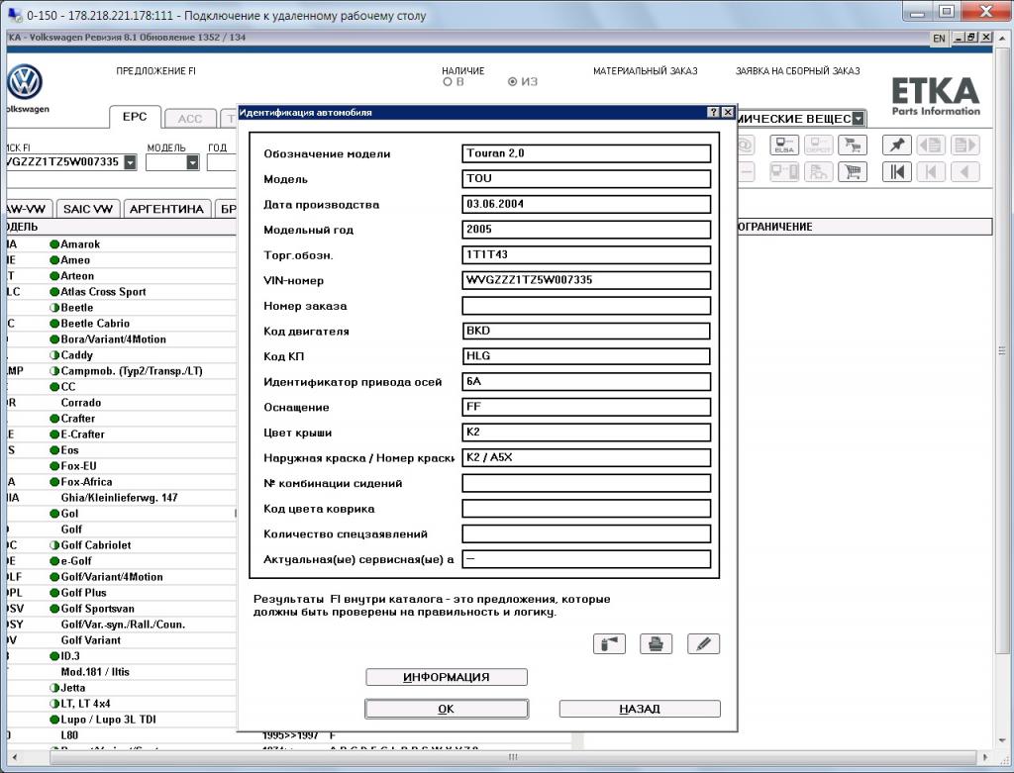Select the Golf Sportsvan row
The height and width of the screenshot is (773, 1014).
tap(122, 608)
